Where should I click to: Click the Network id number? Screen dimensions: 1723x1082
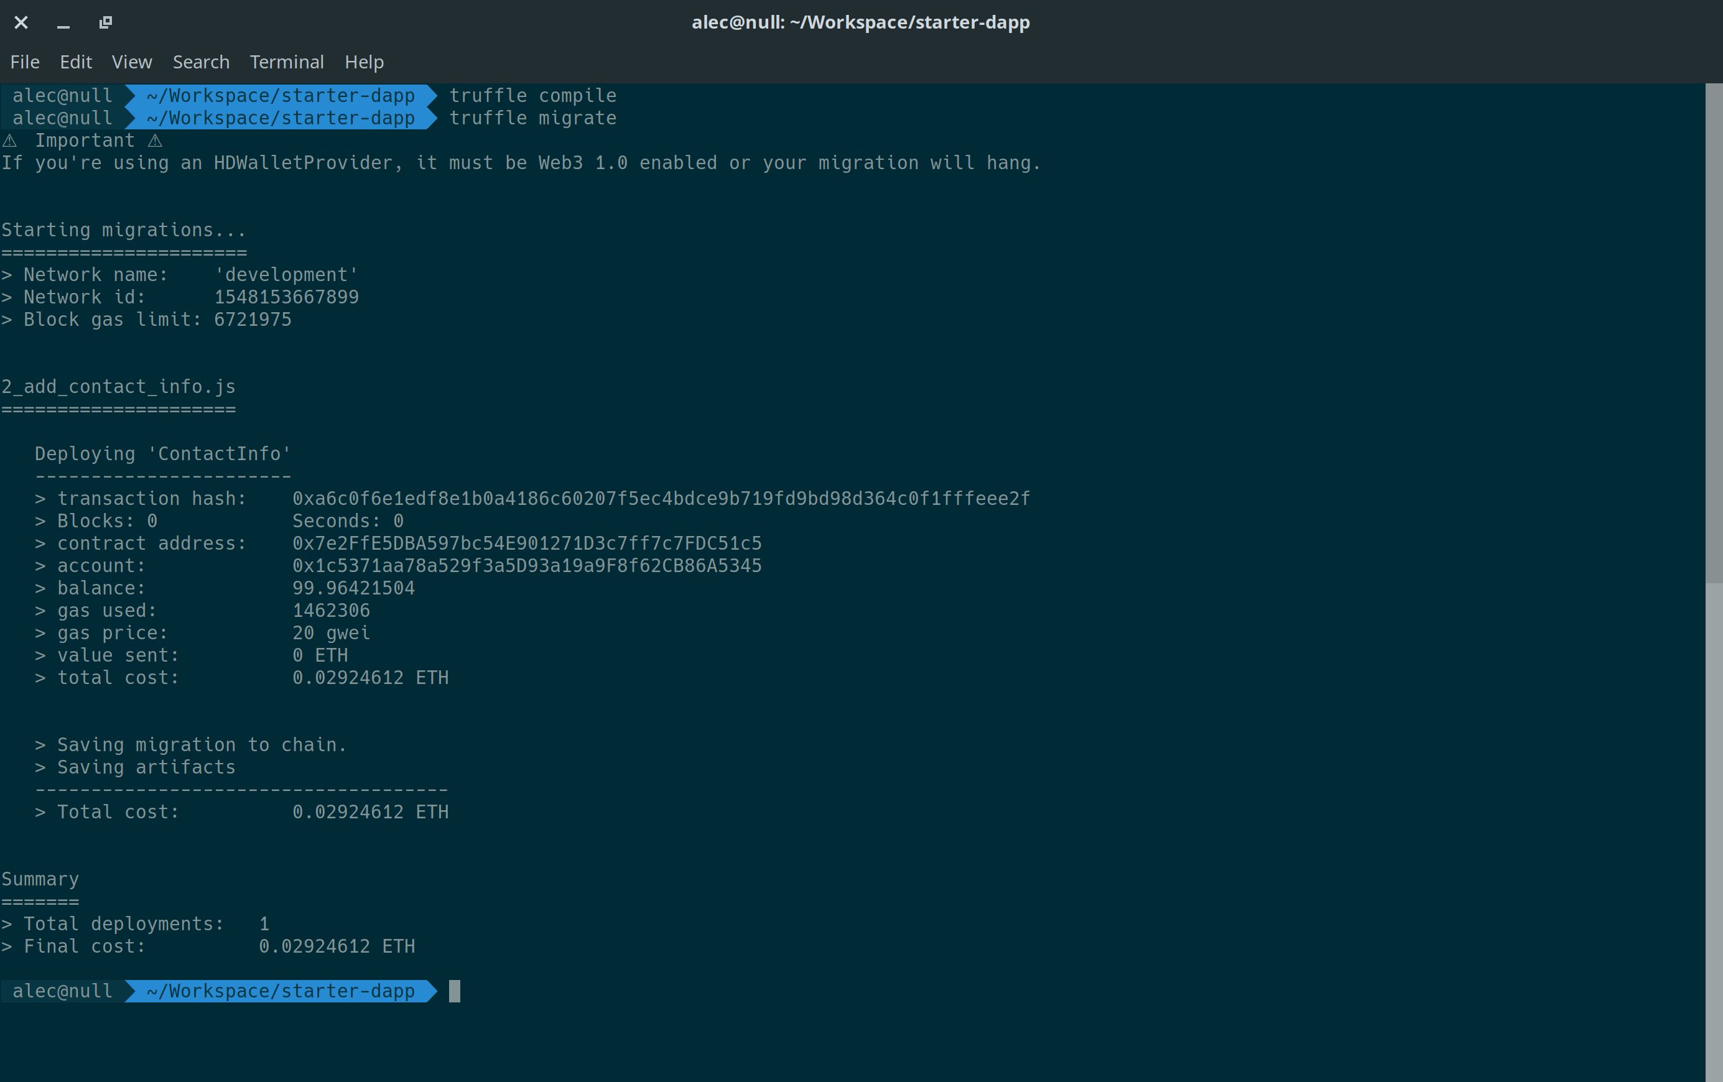[x=286, y=297]
